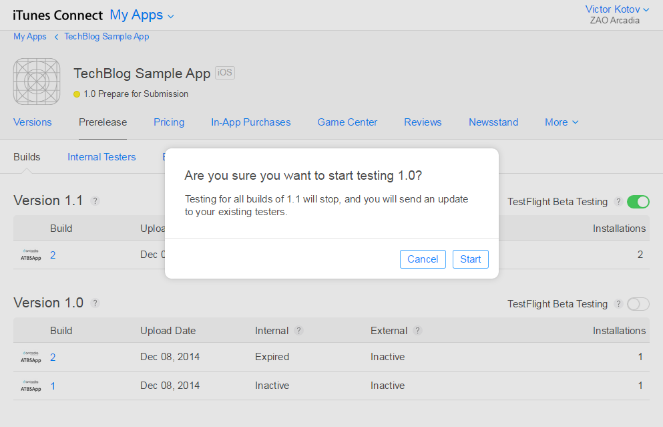Expand the My Apps dropdown in header

tap(142, 15)
